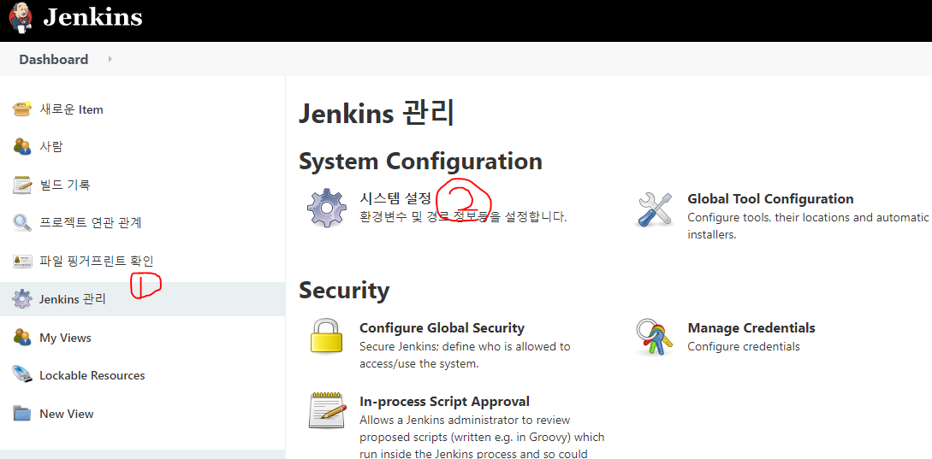
Task: Click the My Views people icon
Action: pos(22,337)
